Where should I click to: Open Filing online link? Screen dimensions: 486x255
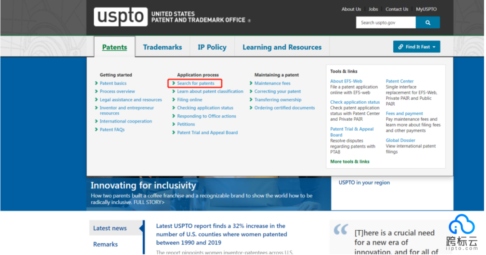tap(190, 100)
